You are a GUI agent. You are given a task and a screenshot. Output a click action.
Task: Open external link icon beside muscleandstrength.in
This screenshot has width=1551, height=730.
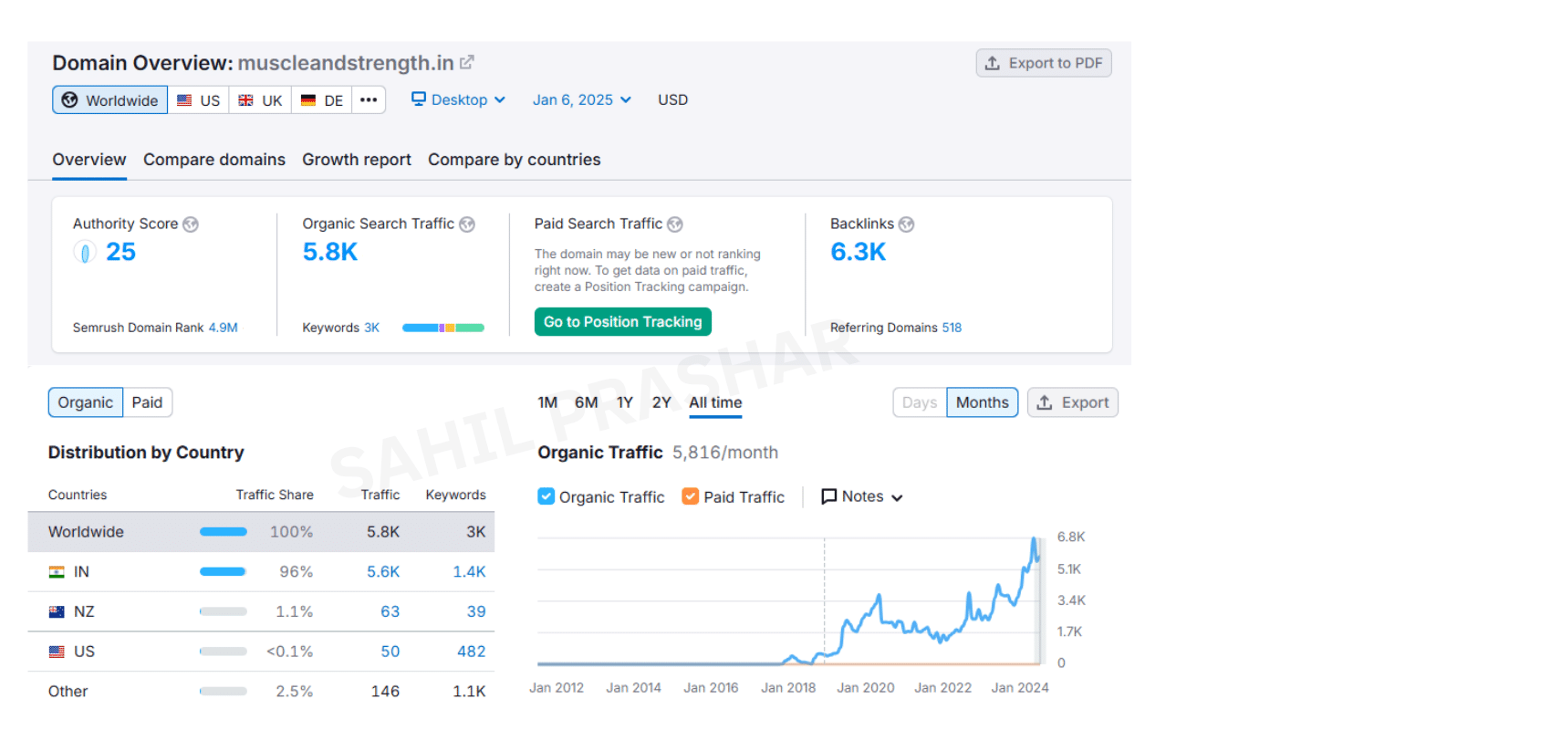point(466,62)
